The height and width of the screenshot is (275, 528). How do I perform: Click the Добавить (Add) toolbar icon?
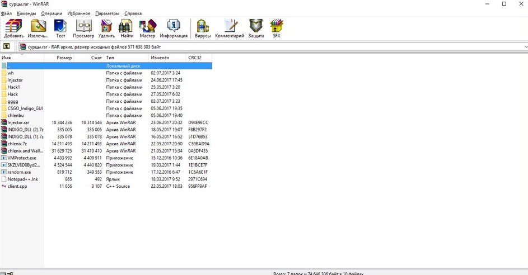[x=14, y=29]
